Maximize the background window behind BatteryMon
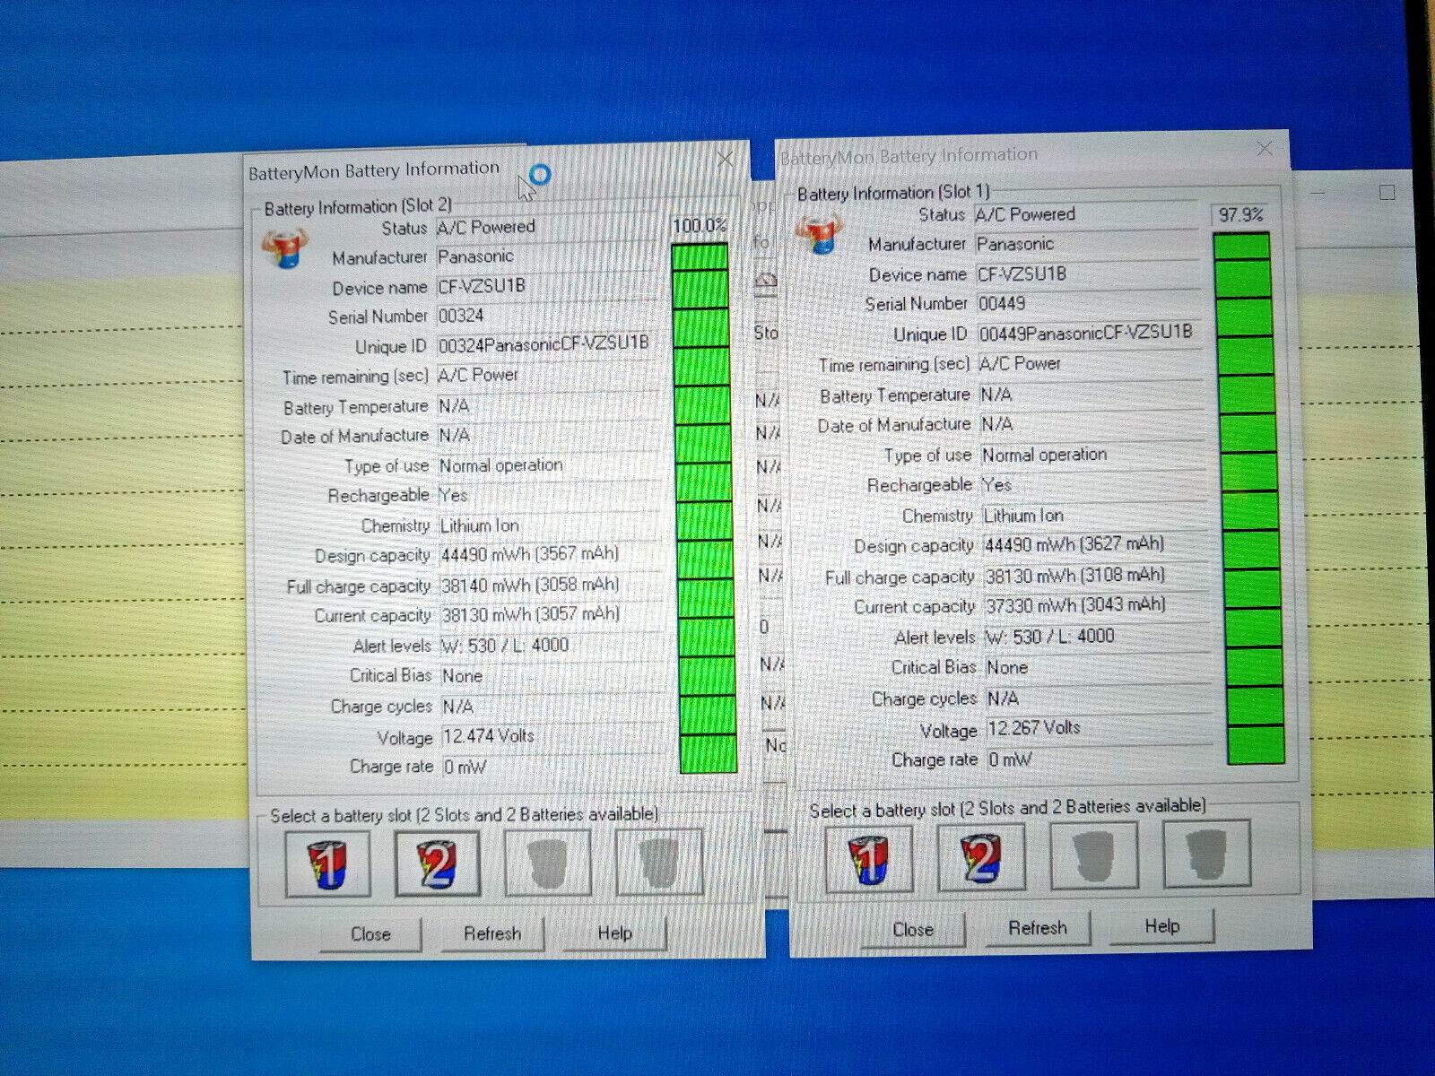This screenshot has height=1076, width=1435. click(1387, 193)
